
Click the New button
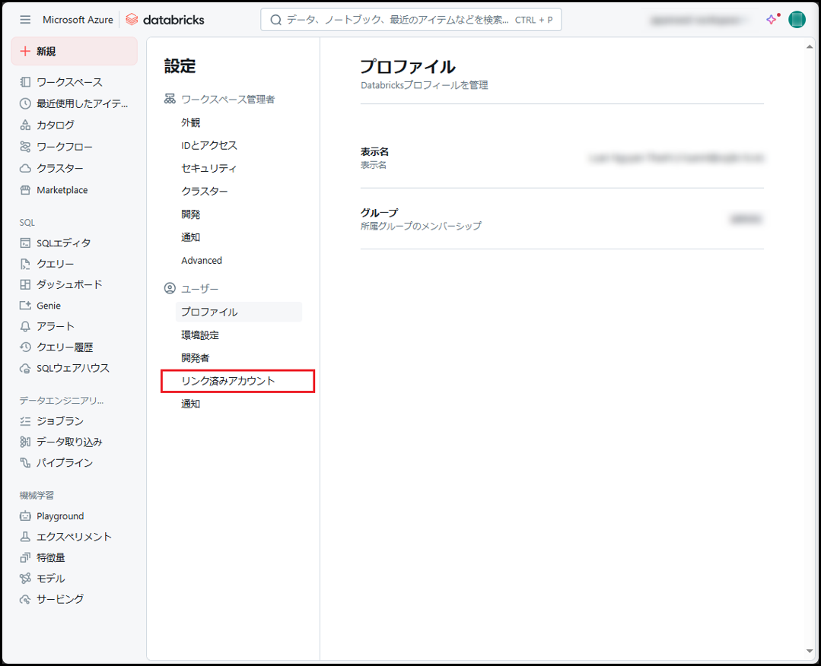74,51
